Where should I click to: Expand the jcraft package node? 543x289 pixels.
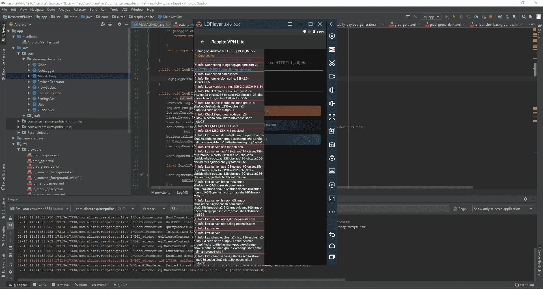point(24,116)
